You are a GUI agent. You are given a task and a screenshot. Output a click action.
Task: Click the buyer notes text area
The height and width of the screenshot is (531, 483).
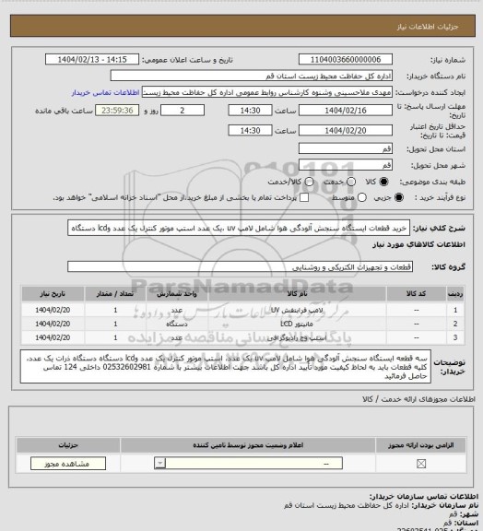coord(226,367)
